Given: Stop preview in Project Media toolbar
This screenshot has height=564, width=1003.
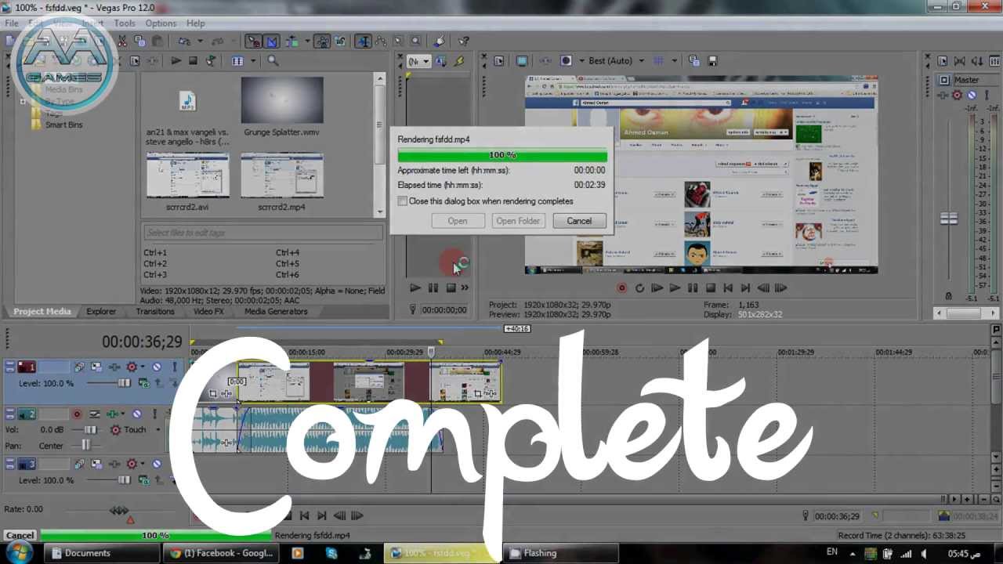Looking at the screenshot, I should tap(193, 60).
